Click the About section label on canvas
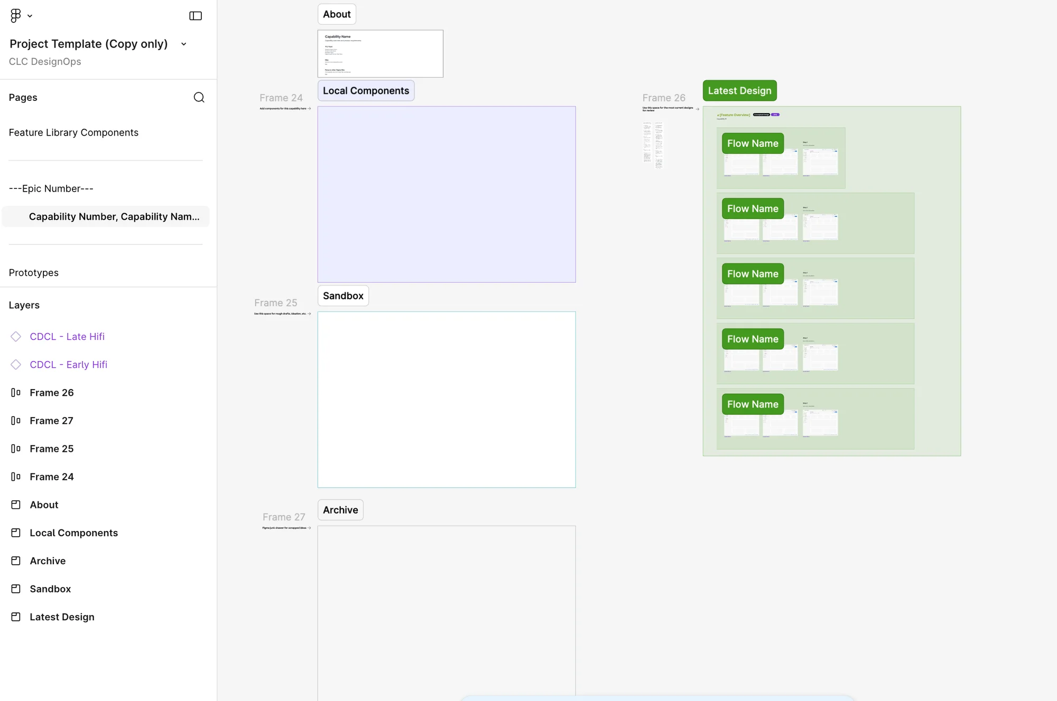This screenshot has height=701, width=1057. point(337,14)
